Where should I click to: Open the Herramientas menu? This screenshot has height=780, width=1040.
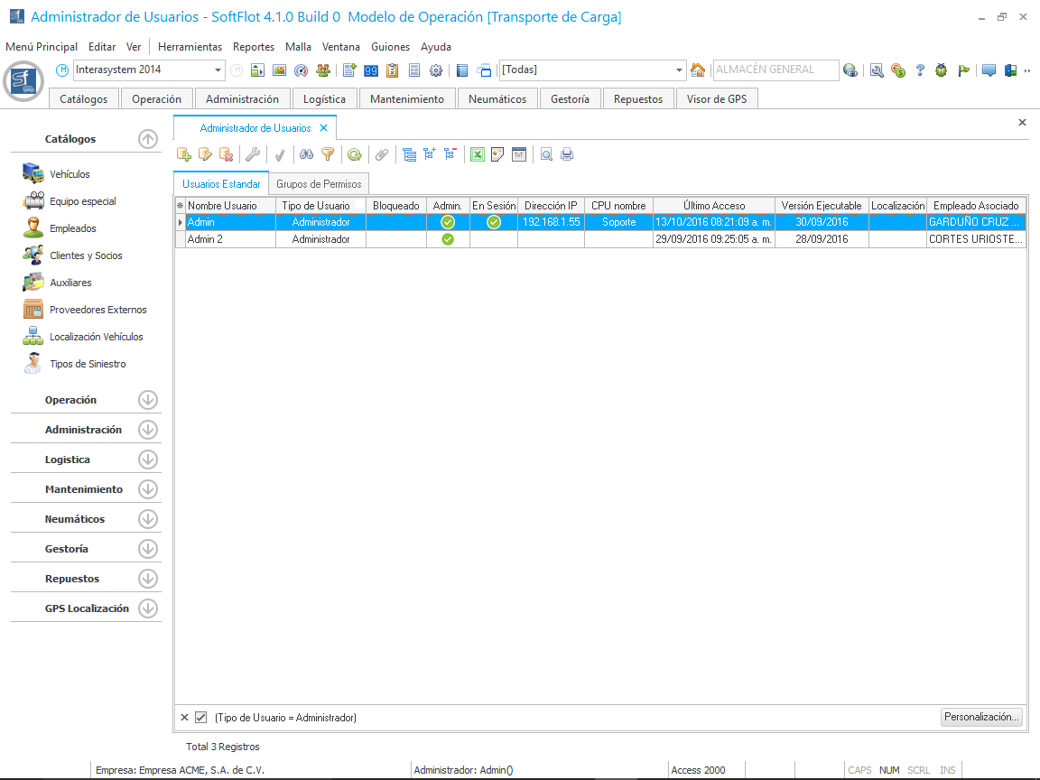[190, 47]
